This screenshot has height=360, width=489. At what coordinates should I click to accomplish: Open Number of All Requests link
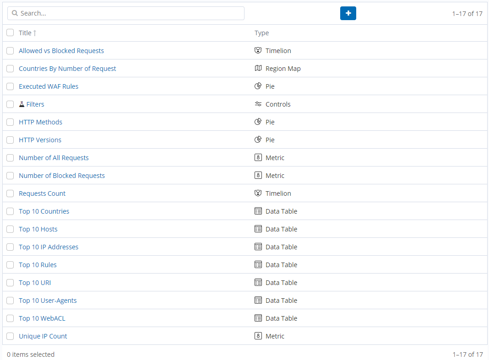[x=54, y=158]
